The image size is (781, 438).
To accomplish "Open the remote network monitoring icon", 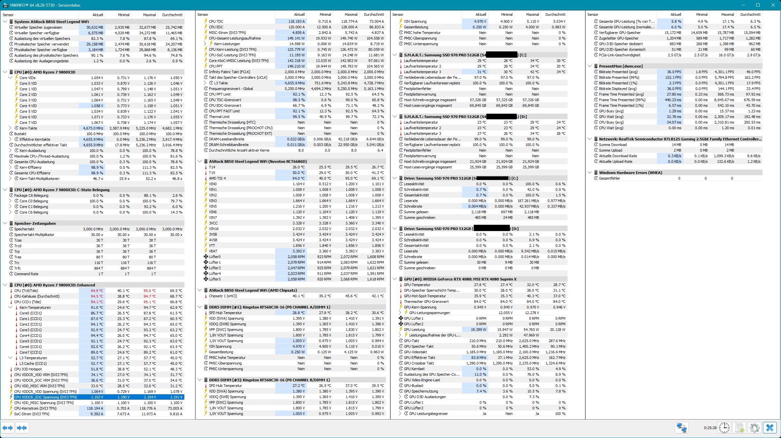I will tap(682, 428).
